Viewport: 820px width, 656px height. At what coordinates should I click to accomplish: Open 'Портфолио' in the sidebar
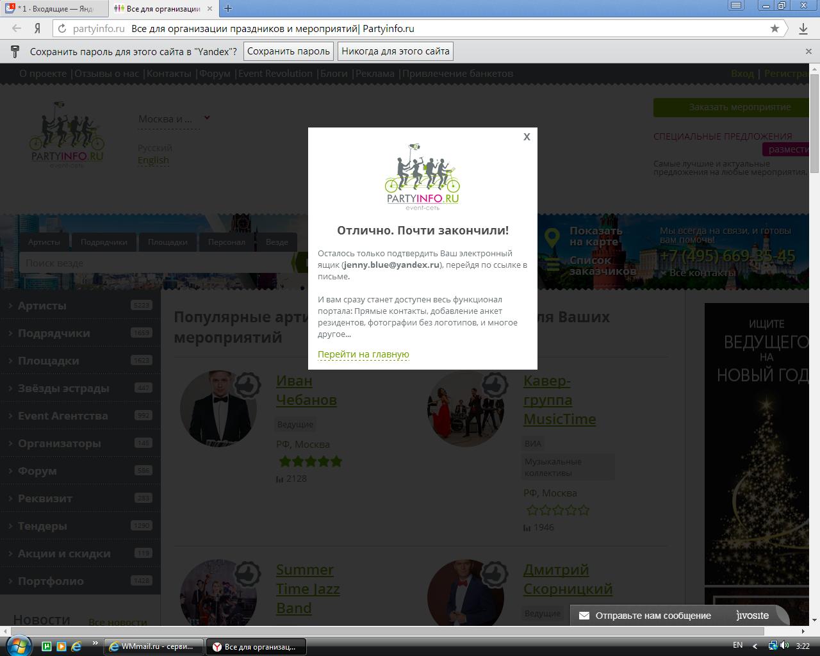pyautogui.click(x=80, y=581)
